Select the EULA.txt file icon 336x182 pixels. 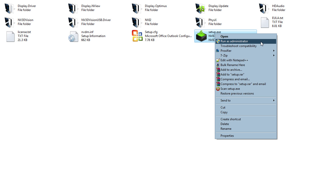(x=265, y=22)
